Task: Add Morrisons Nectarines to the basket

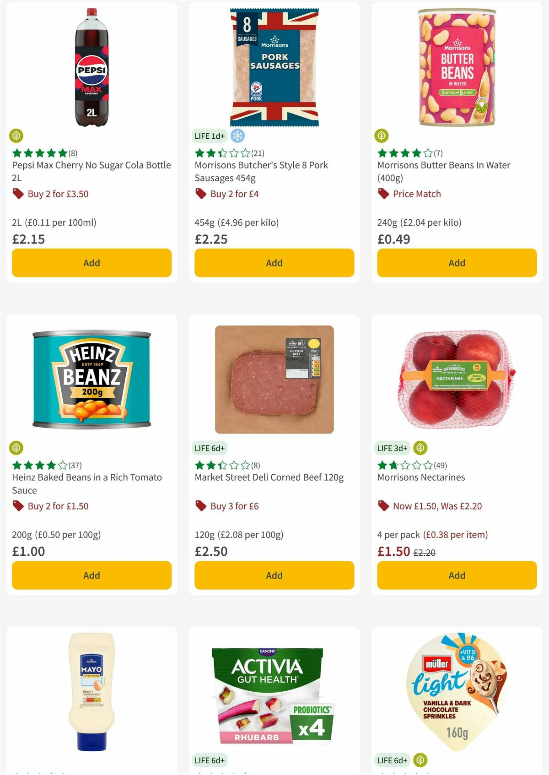Action: (457, 575)
